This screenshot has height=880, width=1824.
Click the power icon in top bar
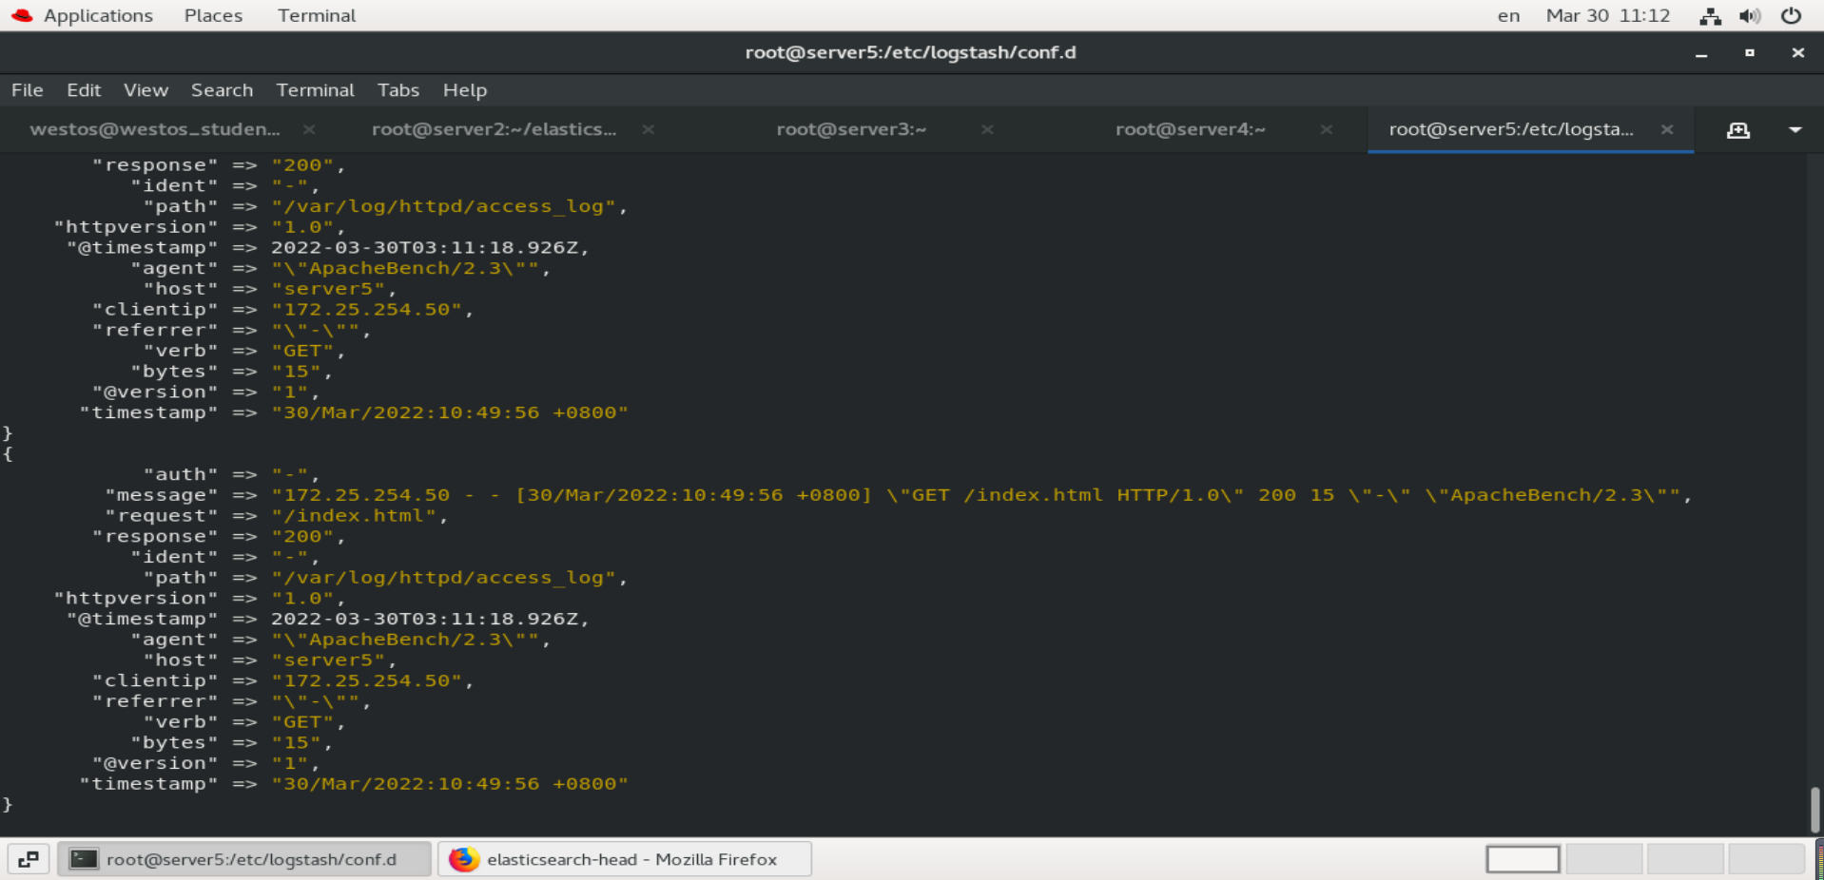pyautogui.click(x=1791, y=15)
